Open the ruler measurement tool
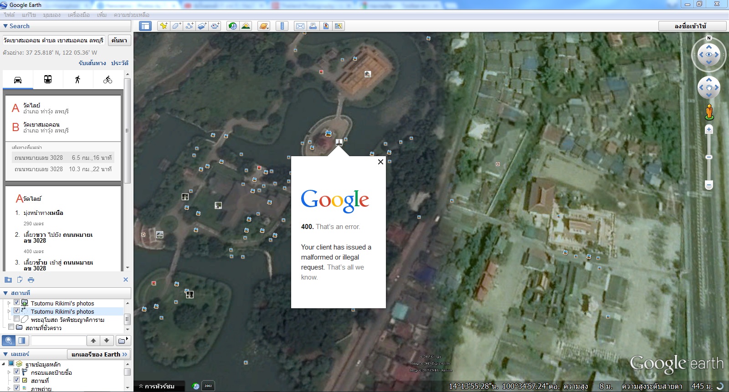Viewport: 729px width, 392px height. [282, 26]
